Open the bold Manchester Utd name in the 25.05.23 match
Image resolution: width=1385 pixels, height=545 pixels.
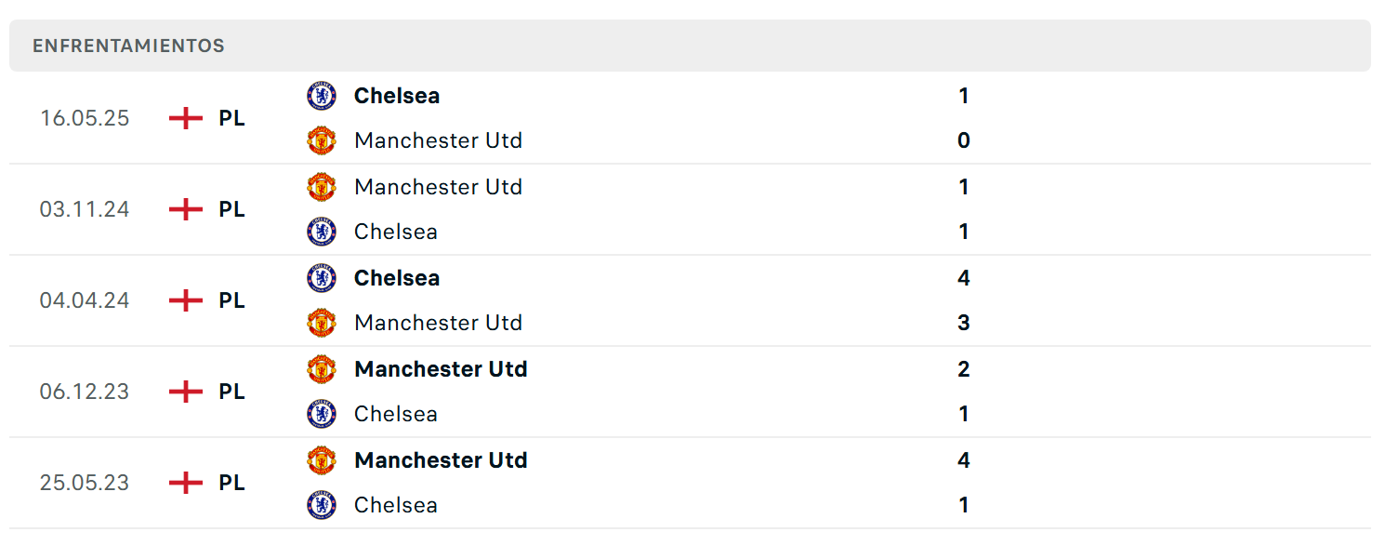coord(441,460)
